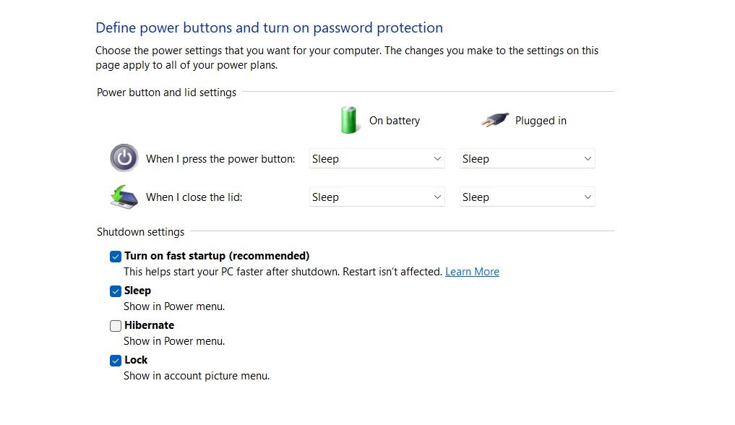This screenshot has height=425, width=735.
Task: Click the Plugged in column label
Action: tap(541, 121)
